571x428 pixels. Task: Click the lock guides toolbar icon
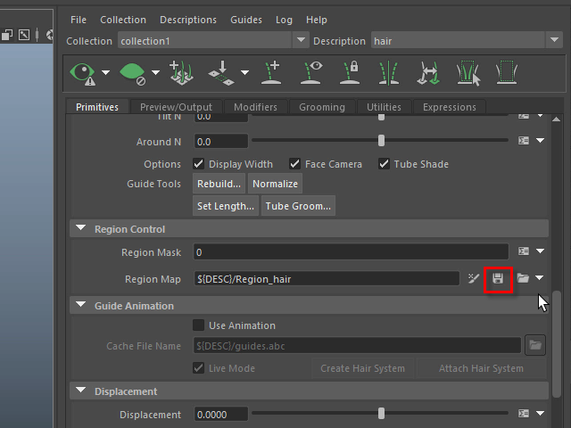pyautogui.click(x=352, y=72)
